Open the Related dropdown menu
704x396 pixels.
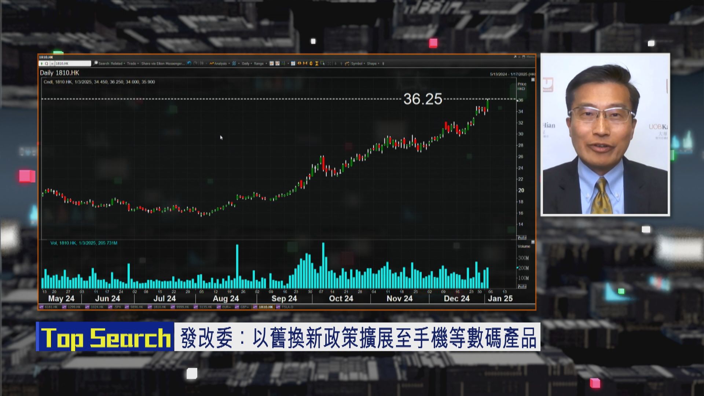[x=118, y=63]
